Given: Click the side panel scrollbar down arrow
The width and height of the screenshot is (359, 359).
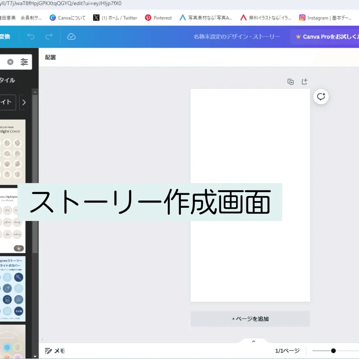Looking at the screenshot, I should [35, 356].
